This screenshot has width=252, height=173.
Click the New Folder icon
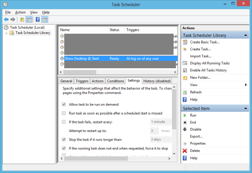185,78
